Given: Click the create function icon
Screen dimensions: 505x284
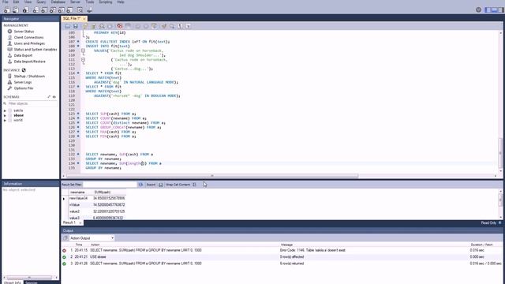Looking at the screenshot, I should 69,10.
